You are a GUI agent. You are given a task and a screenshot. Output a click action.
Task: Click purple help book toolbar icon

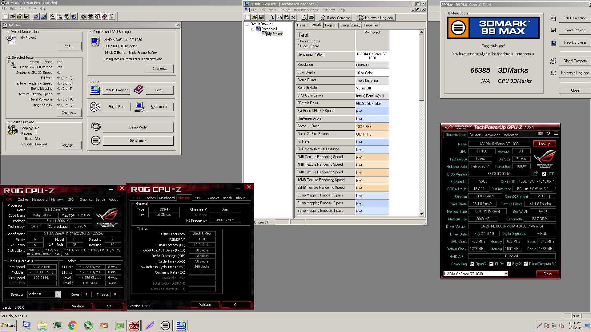point(105,17)
